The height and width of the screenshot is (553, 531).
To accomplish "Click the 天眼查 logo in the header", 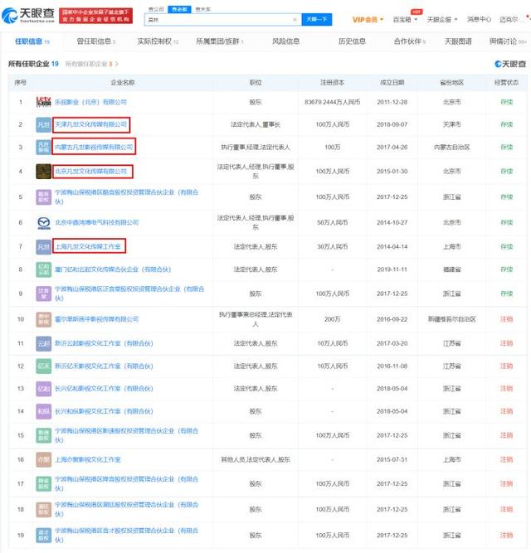I will (28, 15).
